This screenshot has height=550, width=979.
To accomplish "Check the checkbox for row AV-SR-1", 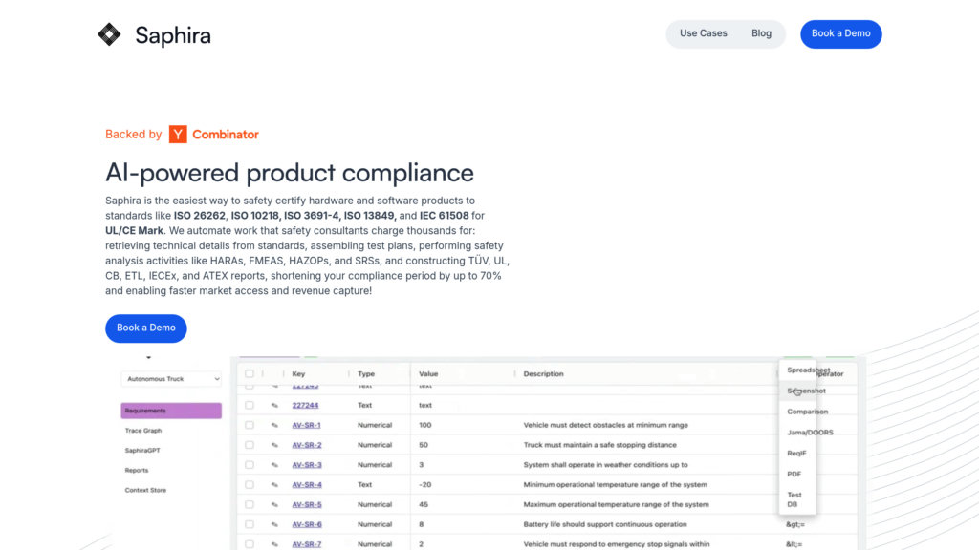I will [x=250, y=425].
